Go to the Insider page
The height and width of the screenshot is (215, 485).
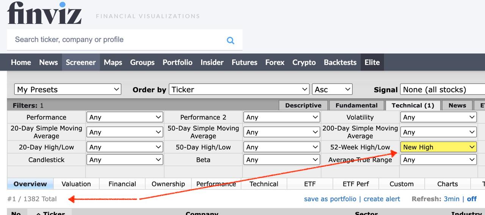212,62
